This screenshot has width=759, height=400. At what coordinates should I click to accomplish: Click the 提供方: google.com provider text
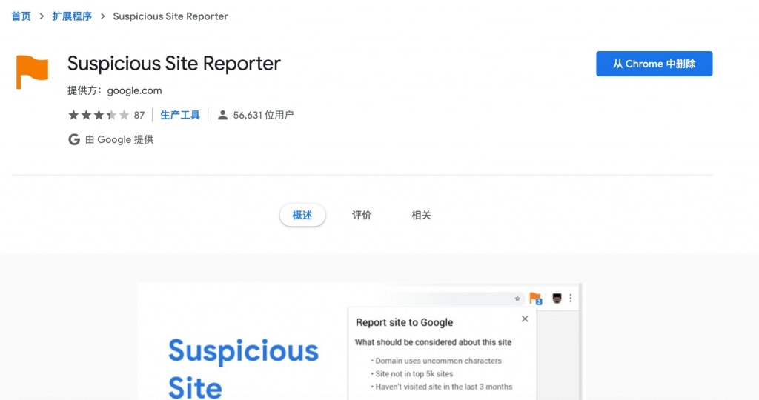click(x=115, y=90)
